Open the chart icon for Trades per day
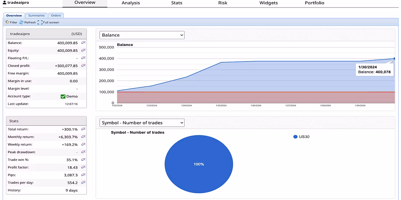 point(83,182)
